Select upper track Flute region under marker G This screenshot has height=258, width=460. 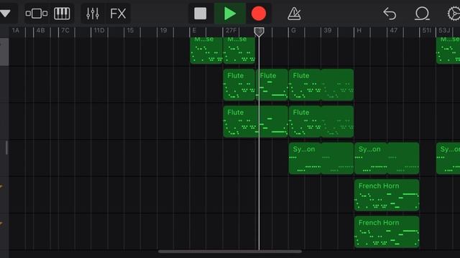point(321,85)
